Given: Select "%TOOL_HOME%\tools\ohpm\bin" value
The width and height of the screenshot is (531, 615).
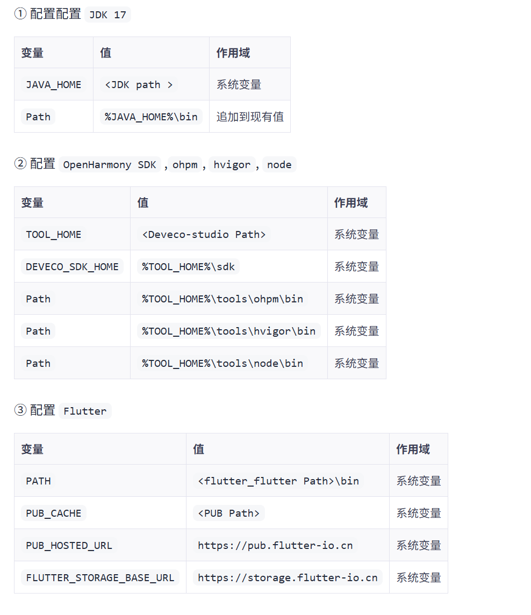Looking at the screenshot, I should [x=223, y=299].
